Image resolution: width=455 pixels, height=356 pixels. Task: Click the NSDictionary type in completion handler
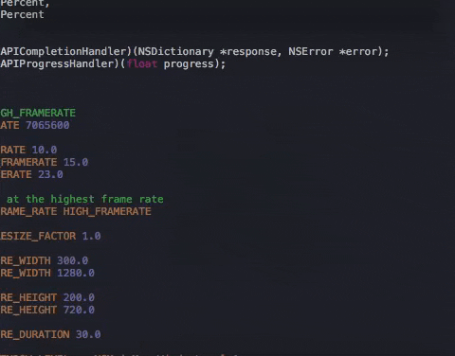click(175, 52)
